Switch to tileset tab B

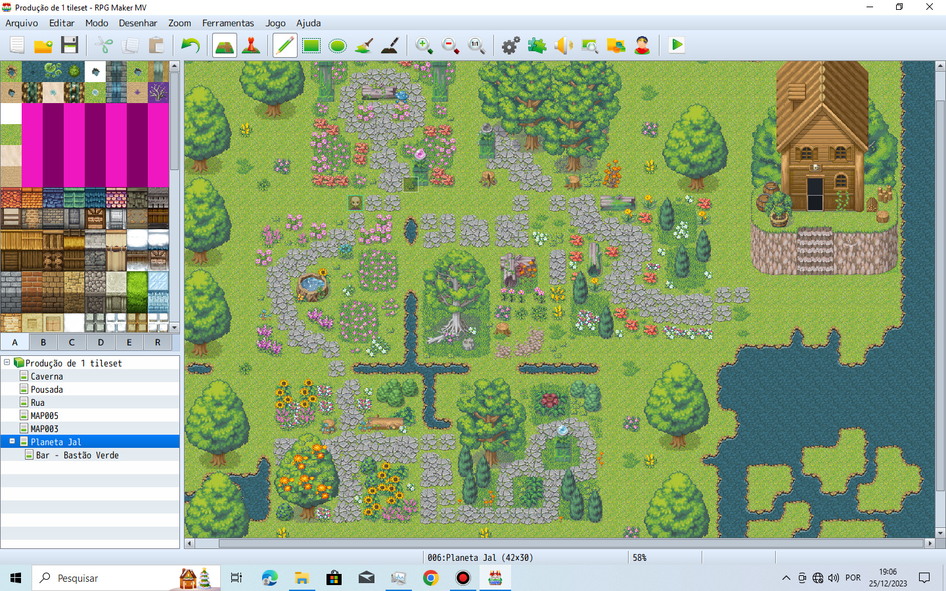click(43, 342)
